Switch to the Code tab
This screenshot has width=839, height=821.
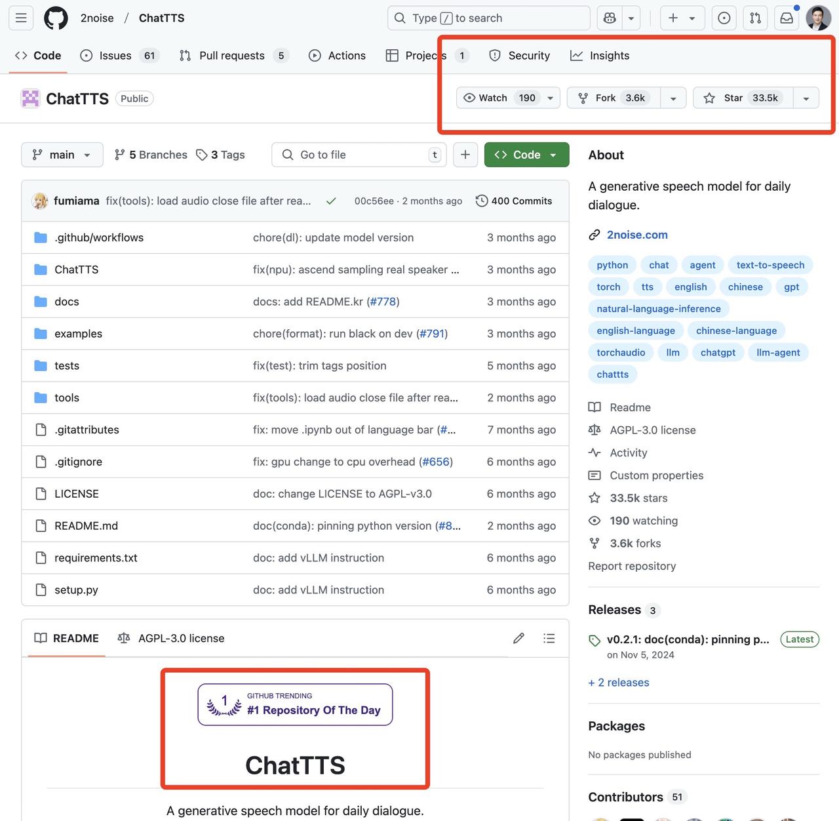point(38,56)
